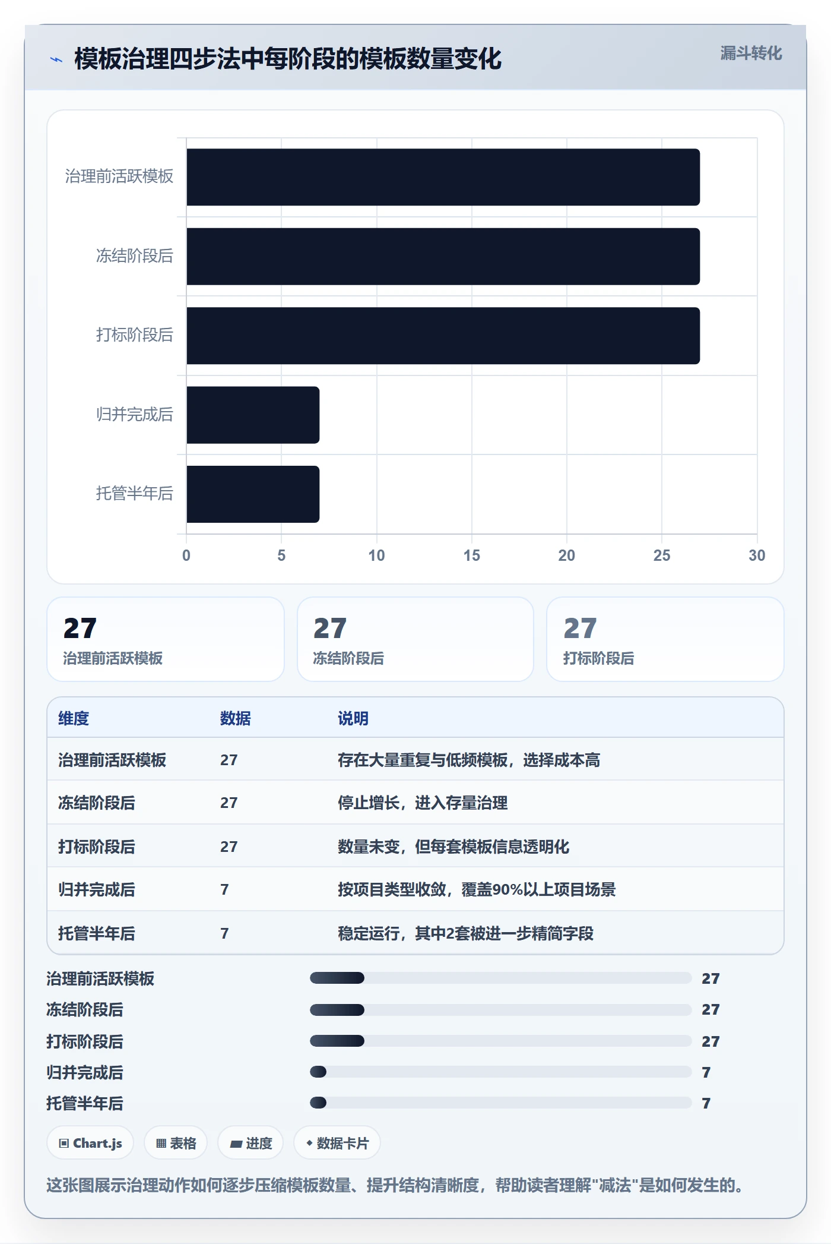Viewport: 831px width, 1244px height.
Task: Click table cell 稳定运行，其中2套被进一步精简字段
Action: 466,933
